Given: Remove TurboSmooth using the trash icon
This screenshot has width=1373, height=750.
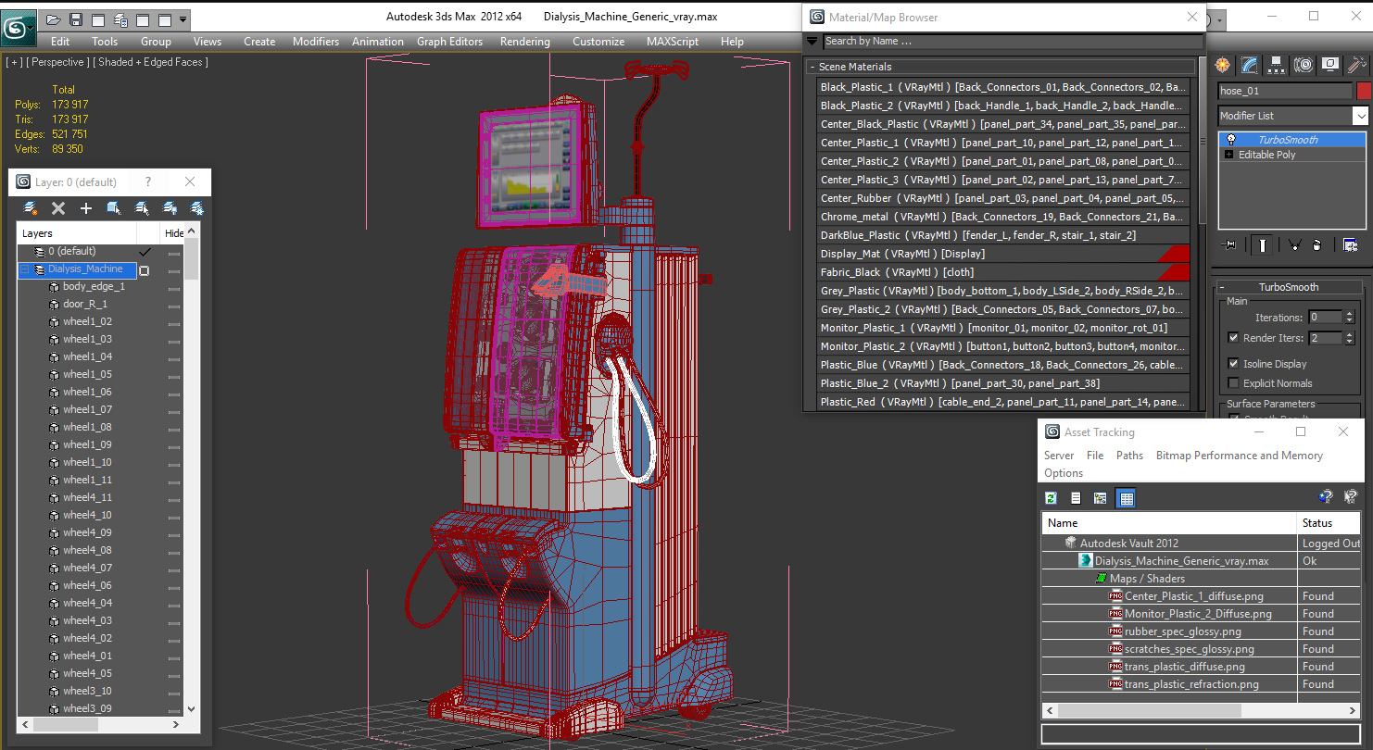Looking at the screenshot, I should [1318, 245].
